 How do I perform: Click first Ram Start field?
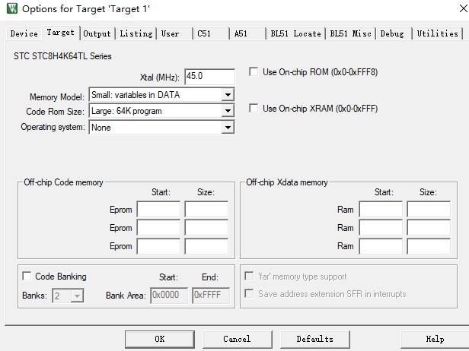(x=381, y=209)
